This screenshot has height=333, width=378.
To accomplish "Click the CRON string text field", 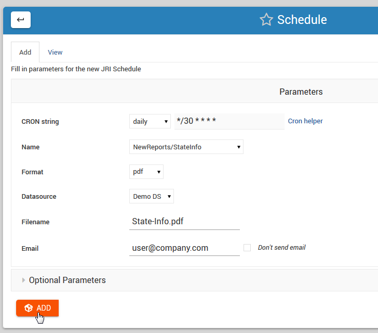I will (x=230, y=121).
